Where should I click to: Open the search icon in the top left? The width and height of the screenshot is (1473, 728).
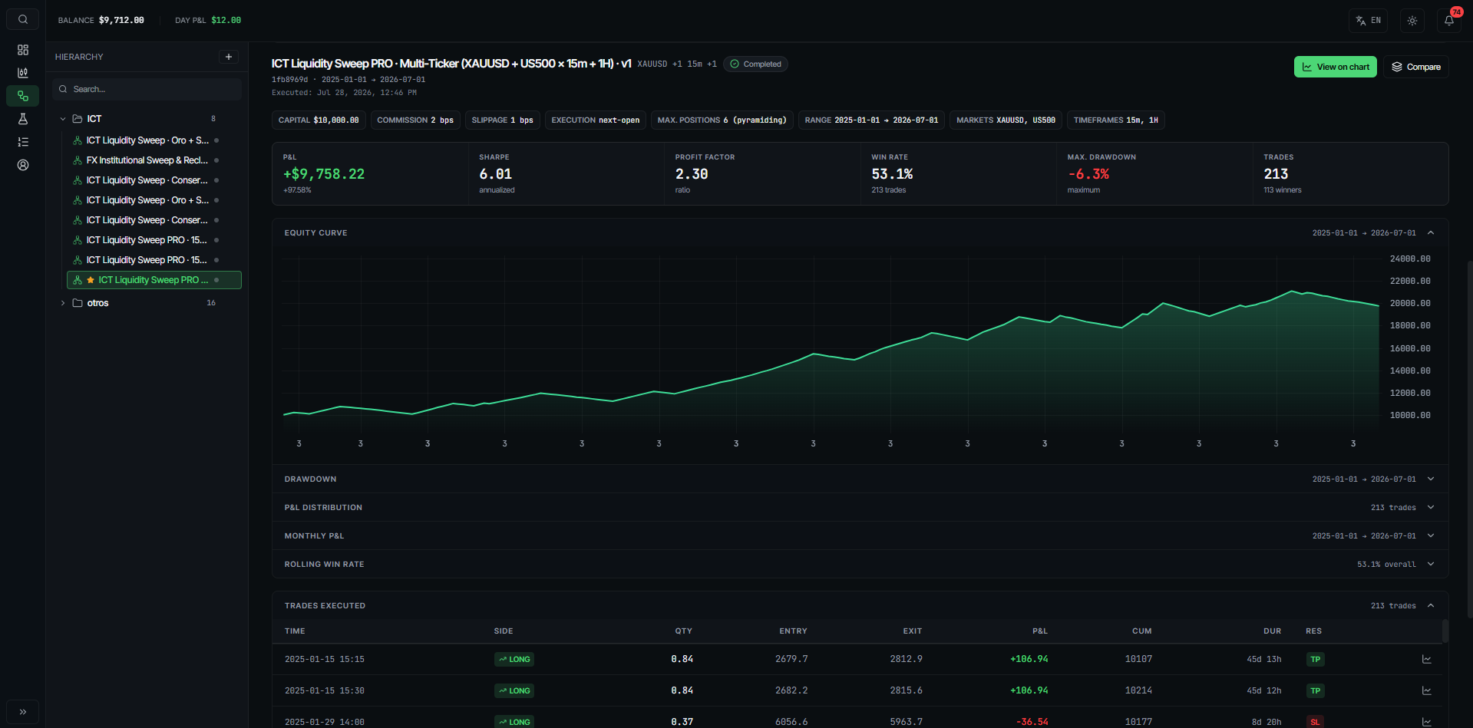23,19
